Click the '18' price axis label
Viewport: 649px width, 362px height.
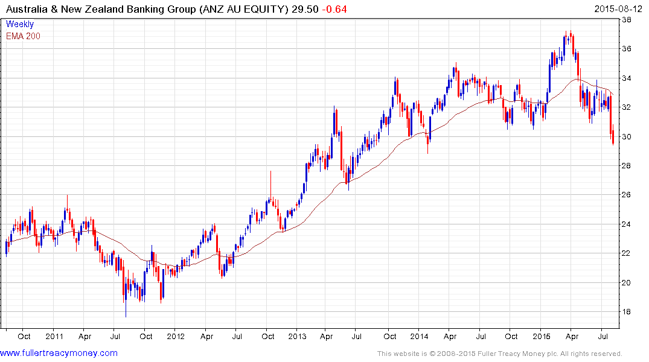626,312
